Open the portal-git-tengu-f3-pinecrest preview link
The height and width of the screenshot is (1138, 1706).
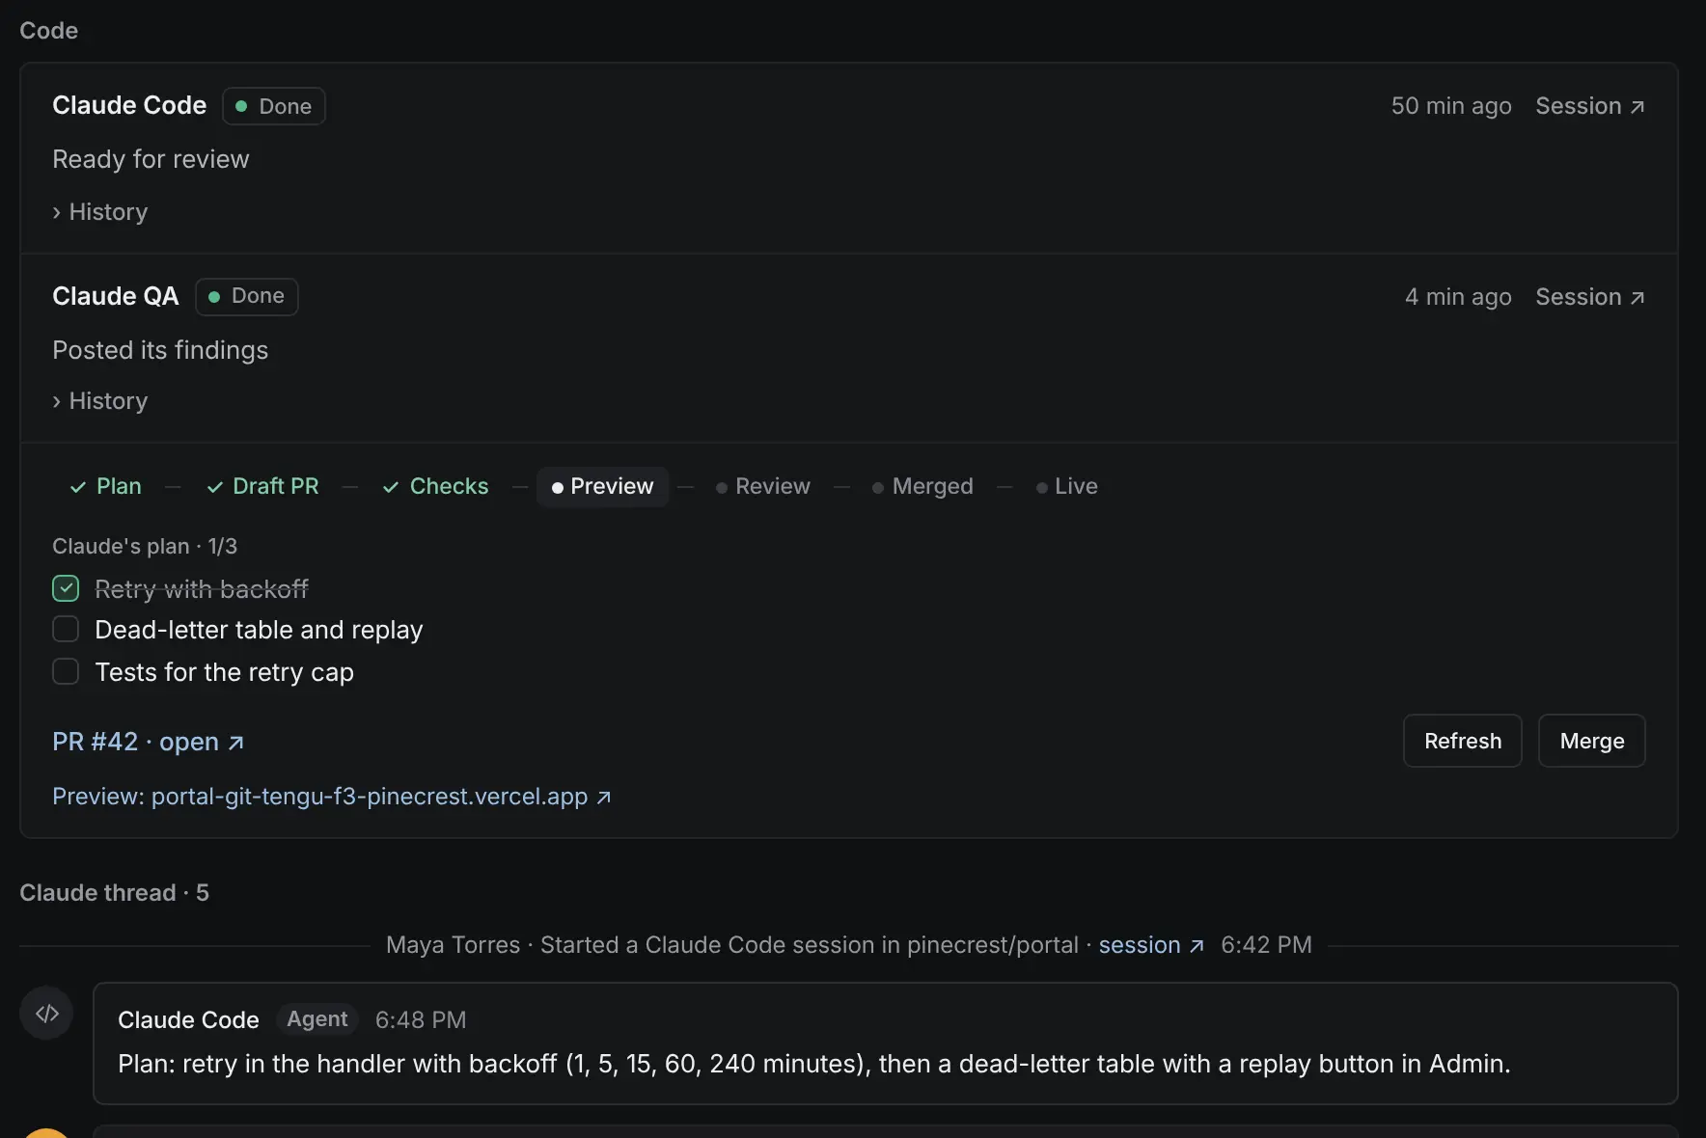pyautogui.click(x=332, y=797)
